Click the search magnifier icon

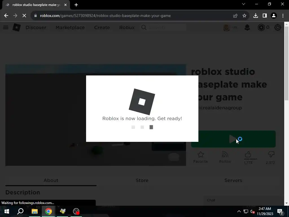point(144,27)
